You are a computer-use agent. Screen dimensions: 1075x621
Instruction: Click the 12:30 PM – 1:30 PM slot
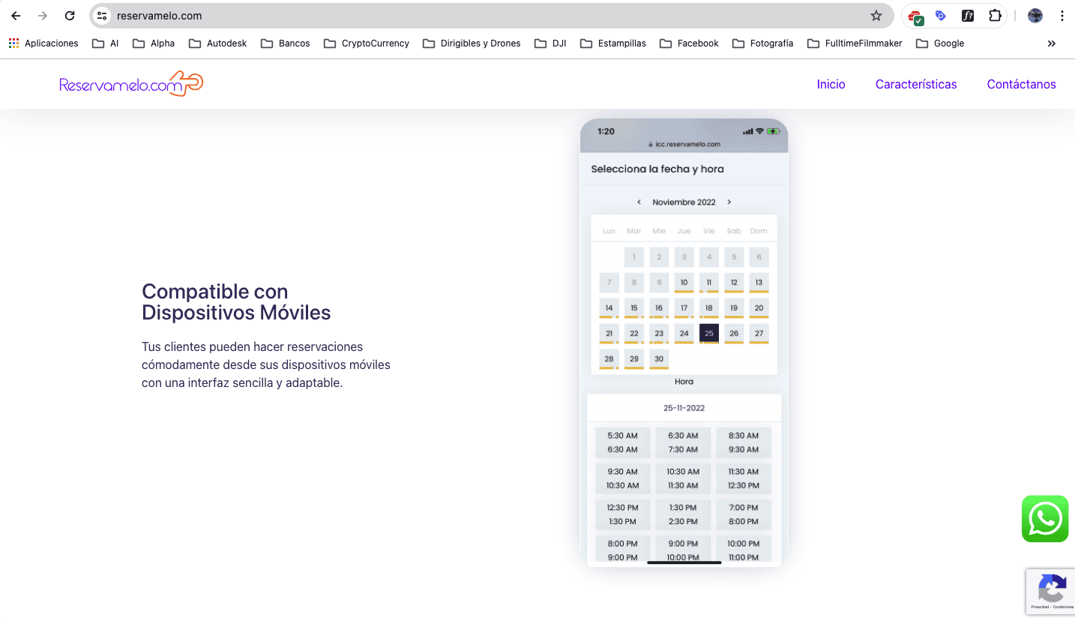tap(622, 514)
